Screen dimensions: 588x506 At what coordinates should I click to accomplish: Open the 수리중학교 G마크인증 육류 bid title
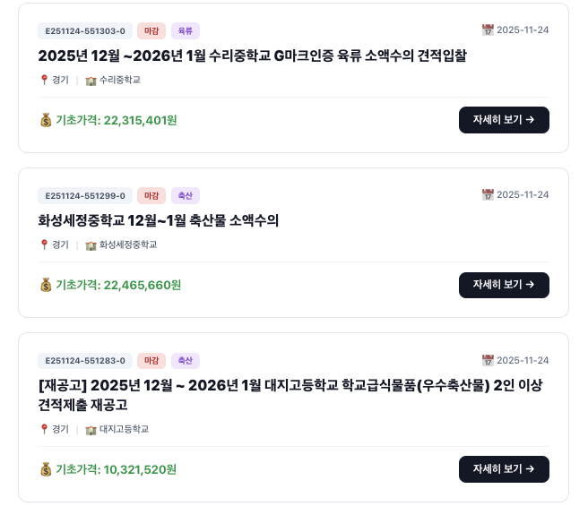tap(252, 56)
